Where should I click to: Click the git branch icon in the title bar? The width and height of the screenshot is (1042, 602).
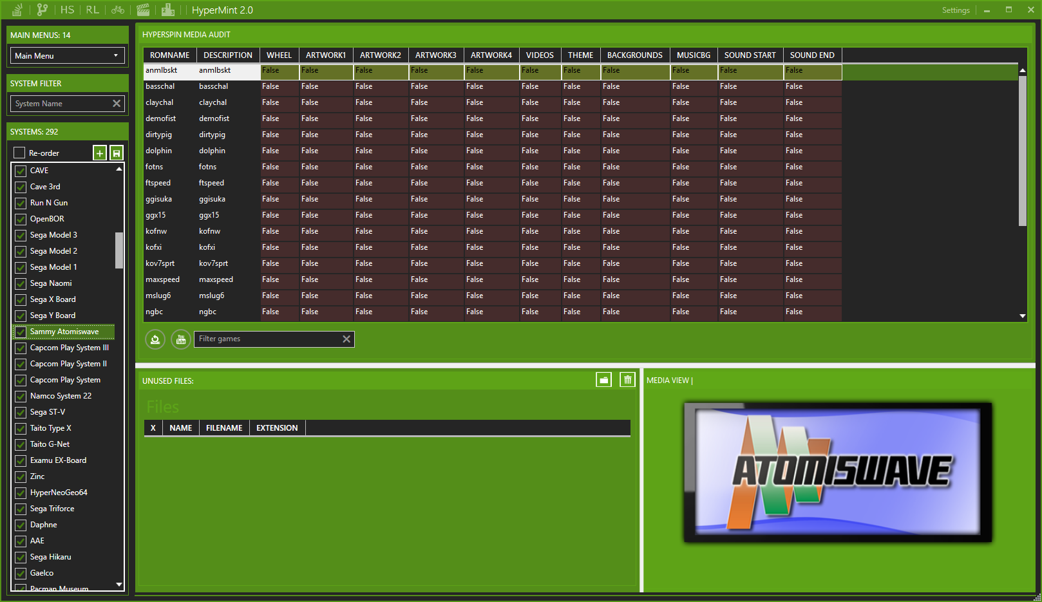tap(43, 10)
